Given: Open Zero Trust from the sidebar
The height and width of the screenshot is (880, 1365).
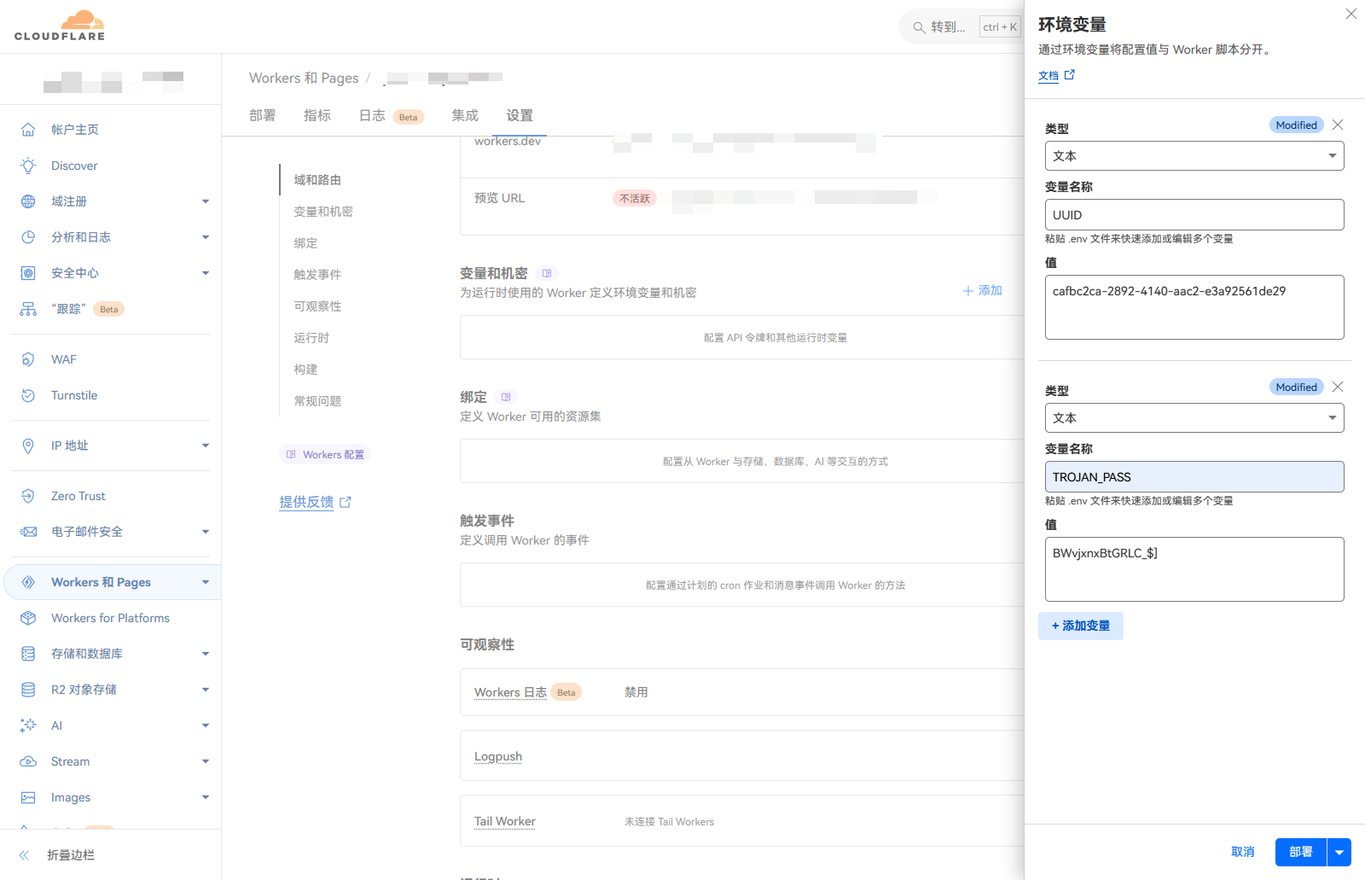Looking at the screenshot, I should pos(78,495).
